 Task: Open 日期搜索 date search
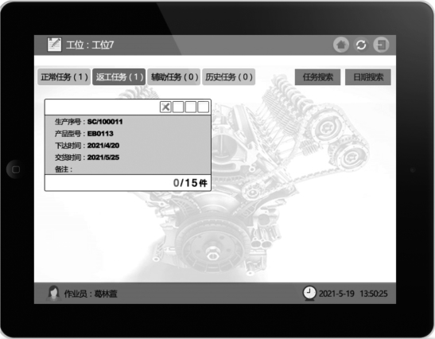pyautogui.click(x=368, y=77)
